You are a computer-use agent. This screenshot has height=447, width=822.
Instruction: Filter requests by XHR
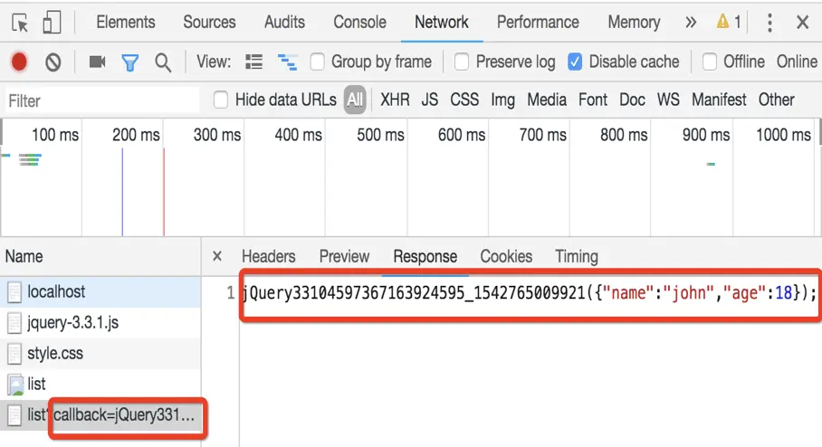[395, 100]
